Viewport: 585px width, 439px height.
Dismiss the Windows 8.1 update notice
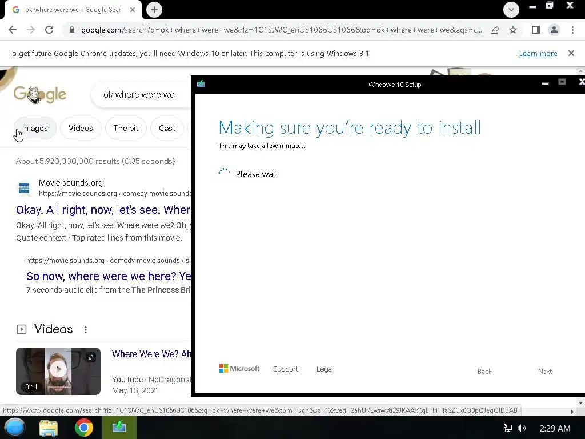(571, 53)
